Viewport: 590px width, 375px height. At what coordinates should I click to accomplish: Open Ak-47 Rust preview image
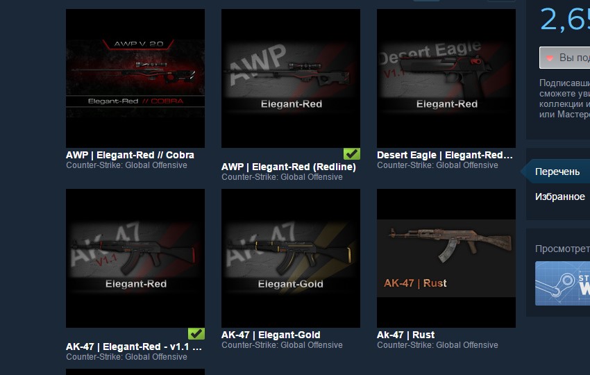pos(446,258)
